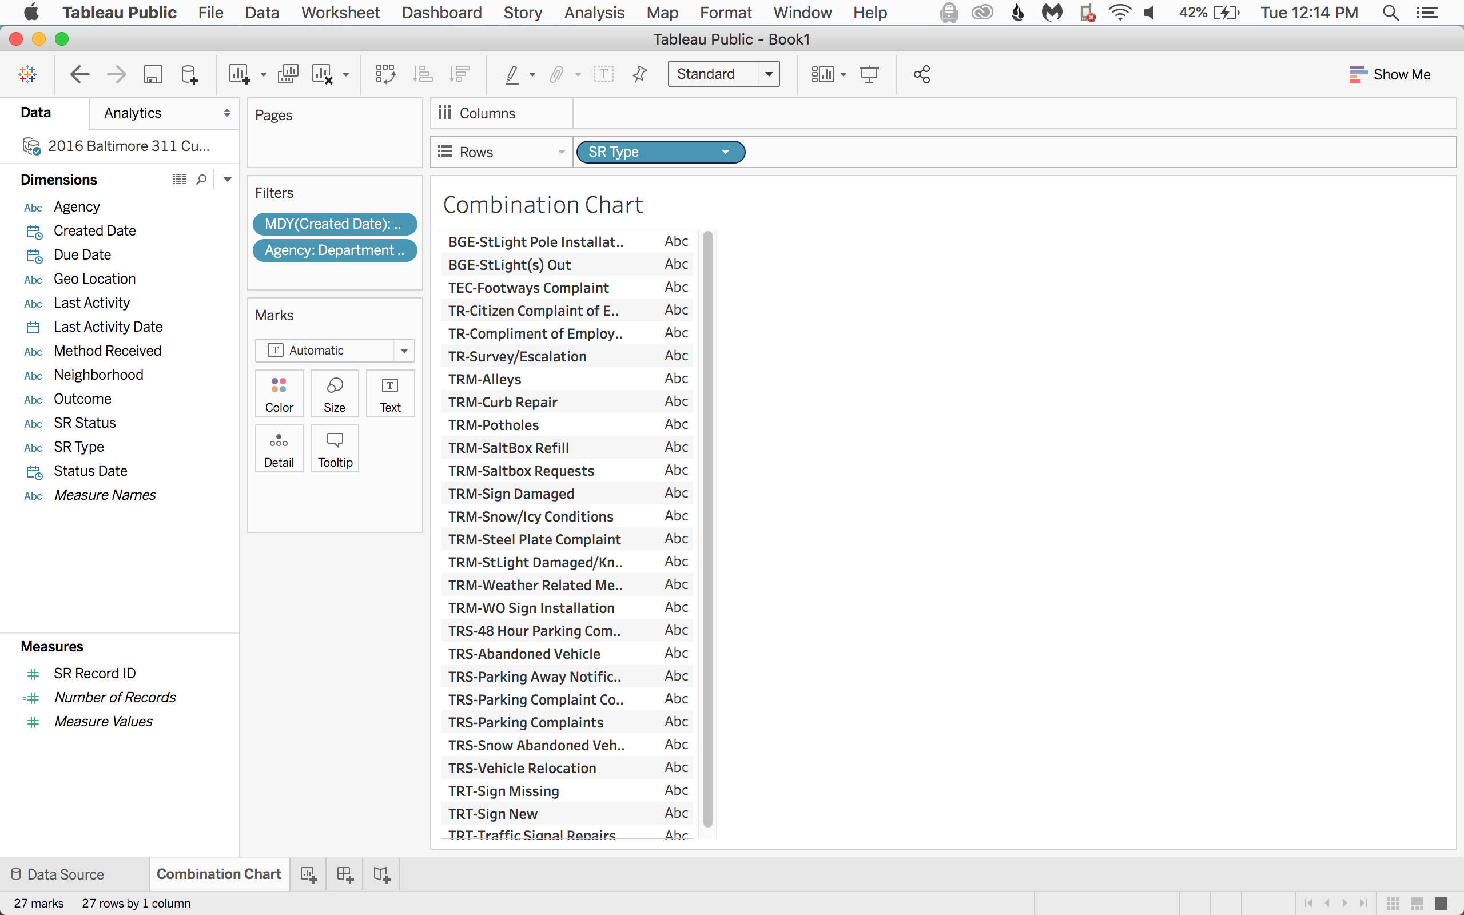Click the New Dashboard tab icon
This screenshot has height=915, width=1464.
(x=345, y=874)
